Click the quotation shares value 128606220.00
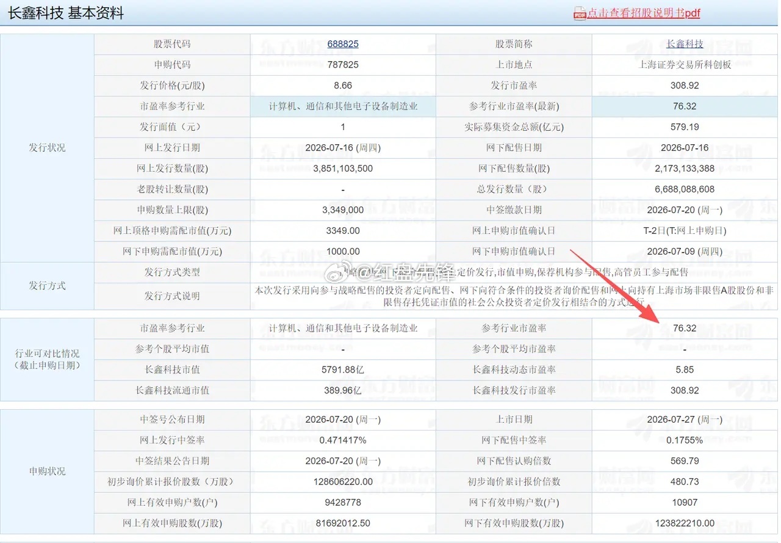 343,482
